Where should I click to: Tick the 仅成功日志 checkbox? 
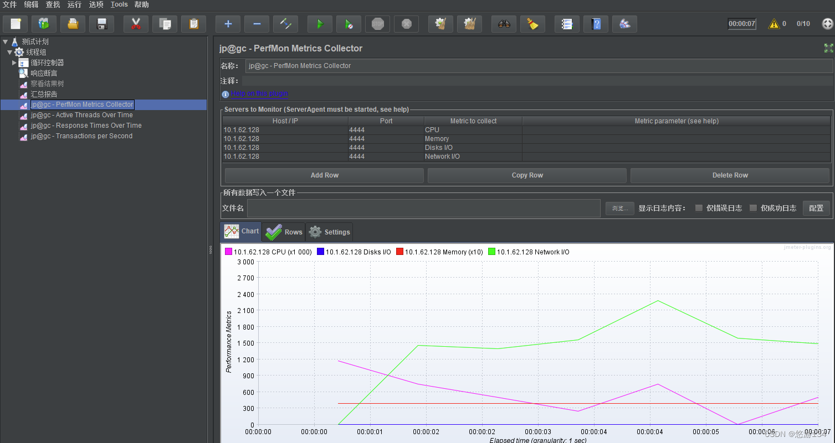click(x=753, y=208)
